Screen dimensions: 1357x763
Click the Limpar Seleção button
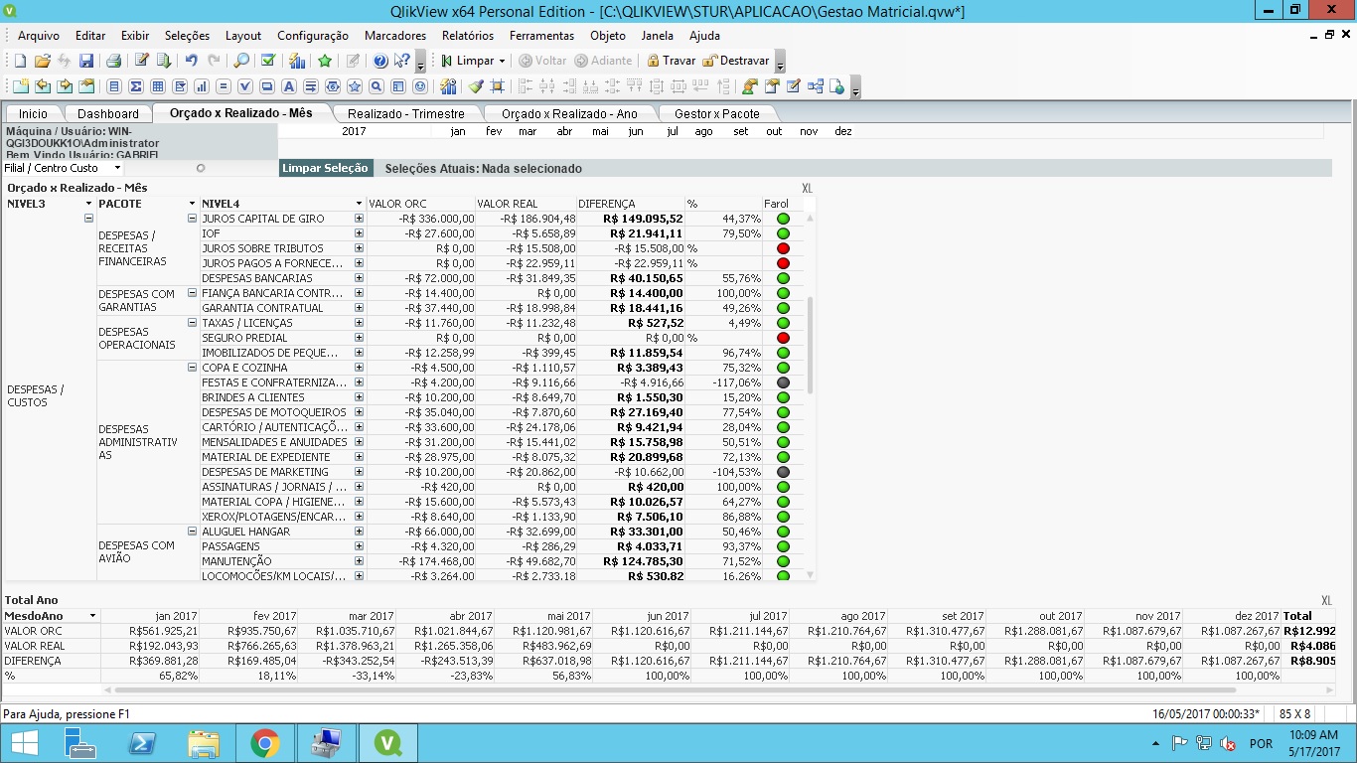click(325, 168)
